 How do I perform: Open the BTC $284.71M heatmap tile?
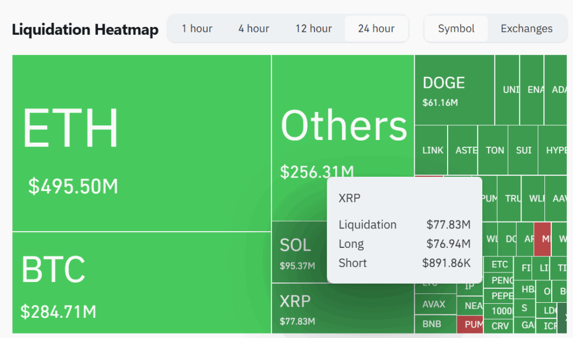pos(142,283)
